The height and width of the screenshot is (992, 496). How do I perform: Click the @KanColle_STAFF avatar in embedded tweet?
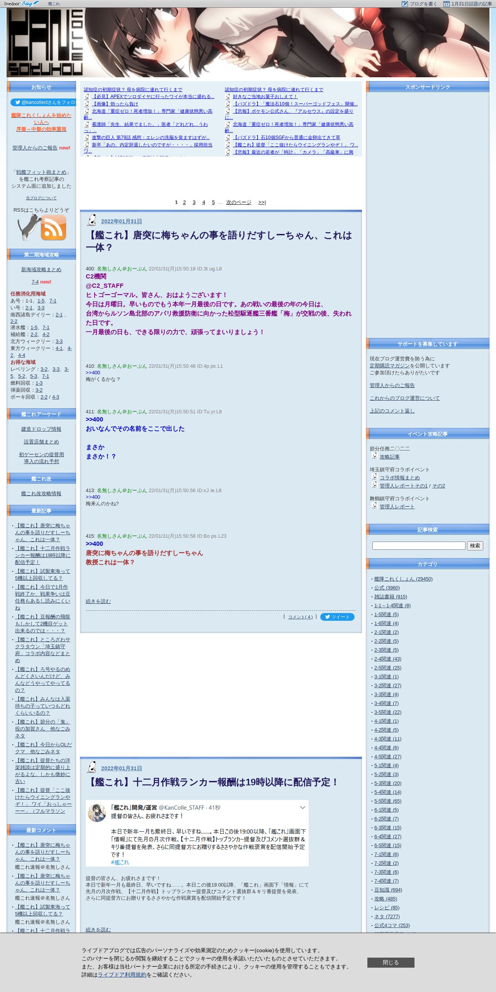(x=97, y=813)
